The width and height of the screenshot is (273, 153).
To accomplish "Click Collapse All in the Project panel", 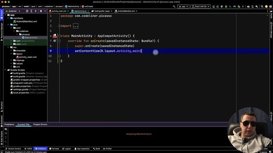I will click(x=35, y=11).
